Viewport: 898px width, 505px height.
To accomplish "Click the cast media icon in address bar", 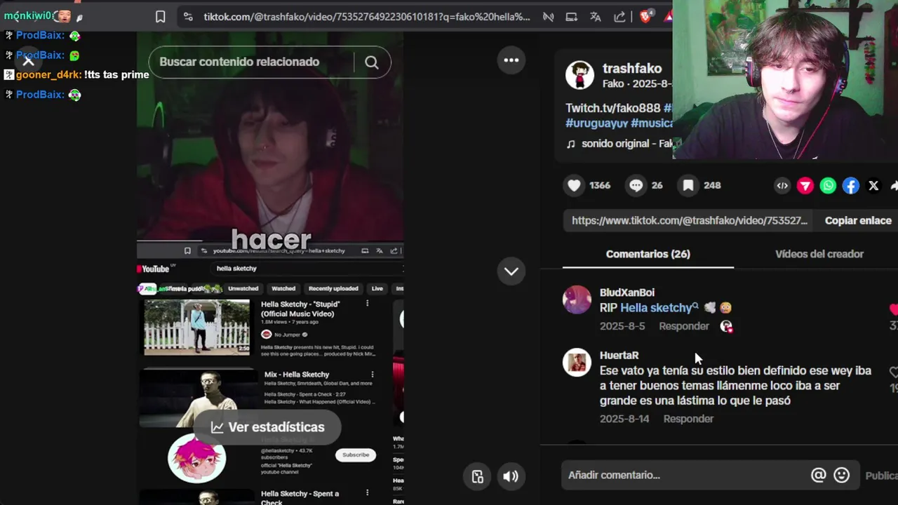I will click(x=572, y=17).
